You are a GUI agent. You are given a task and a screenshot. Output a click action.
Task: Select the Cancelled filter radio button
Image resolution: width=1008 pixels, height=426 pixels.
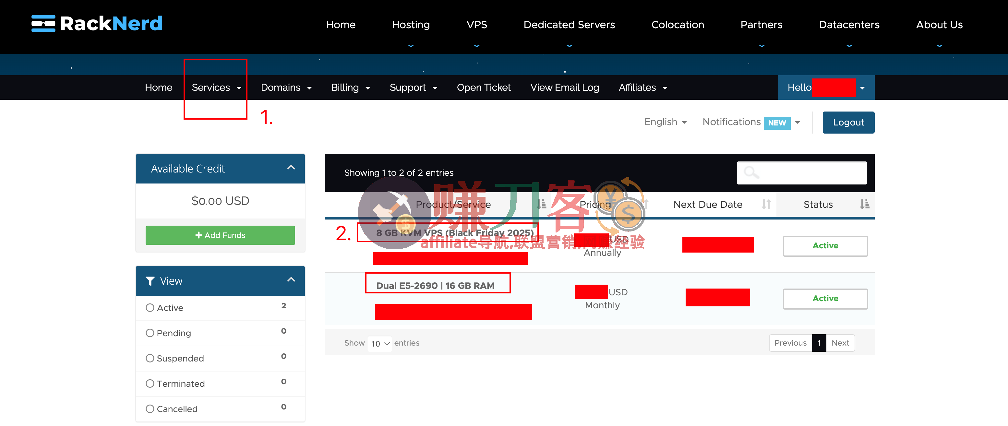pyautogui.click(x=150, y=409)
